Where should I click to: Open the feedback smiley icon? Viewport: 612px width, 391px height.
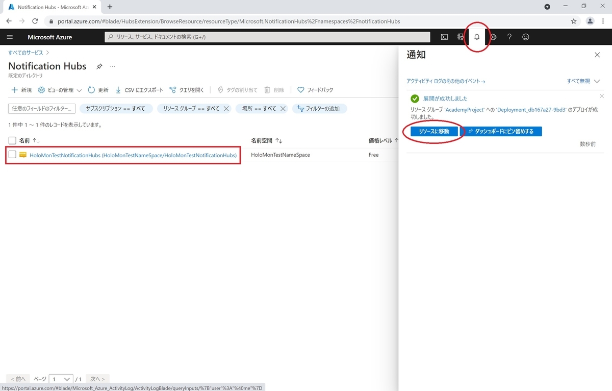(526, 37)
